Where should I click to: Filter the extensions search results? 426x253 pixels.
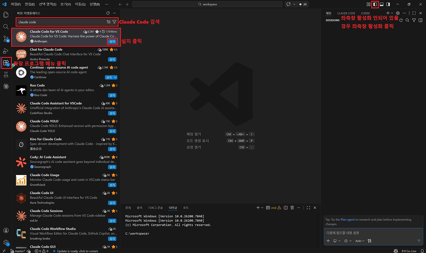point(114,22)
